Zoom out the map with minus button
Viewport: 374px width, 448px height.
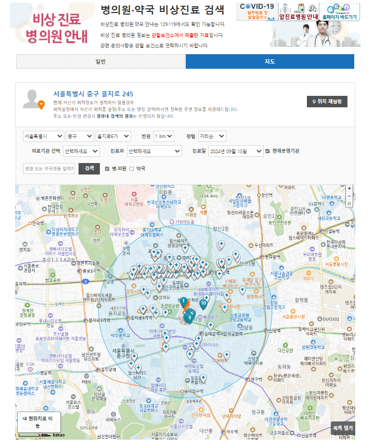349,196
